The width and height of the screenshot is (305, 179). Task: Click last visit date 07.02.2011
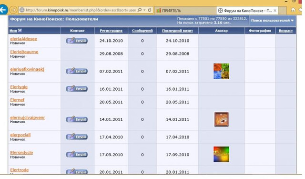(x=177, y=71)
